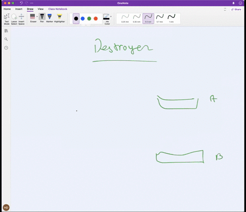This screenshot has width=246, height=212.
Task: Set pen thickness to 0.5 mm
Action: [148, 19]
